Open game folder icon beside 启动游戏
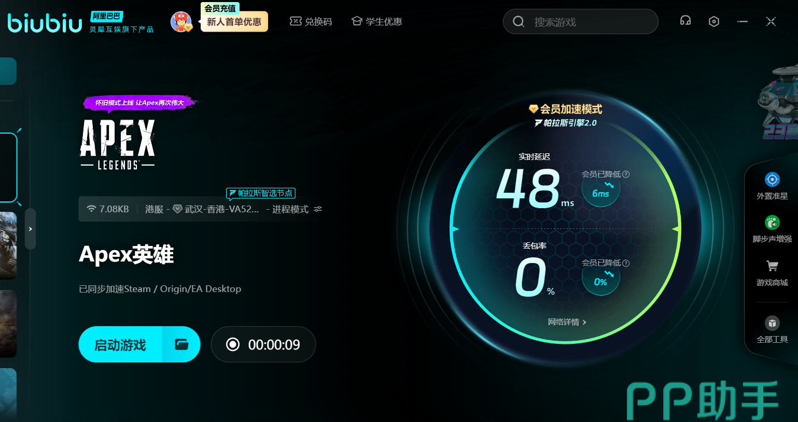The height and width of the screenshot is (422, 798). click(x=181, y=344)
